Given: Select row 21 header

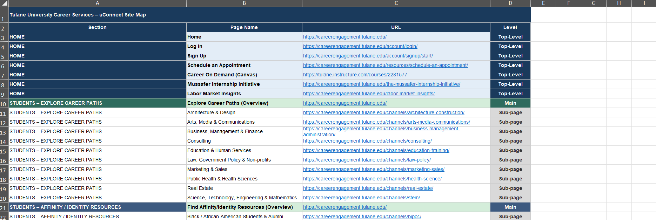Looking at the screenshot, I should (4, 207).
